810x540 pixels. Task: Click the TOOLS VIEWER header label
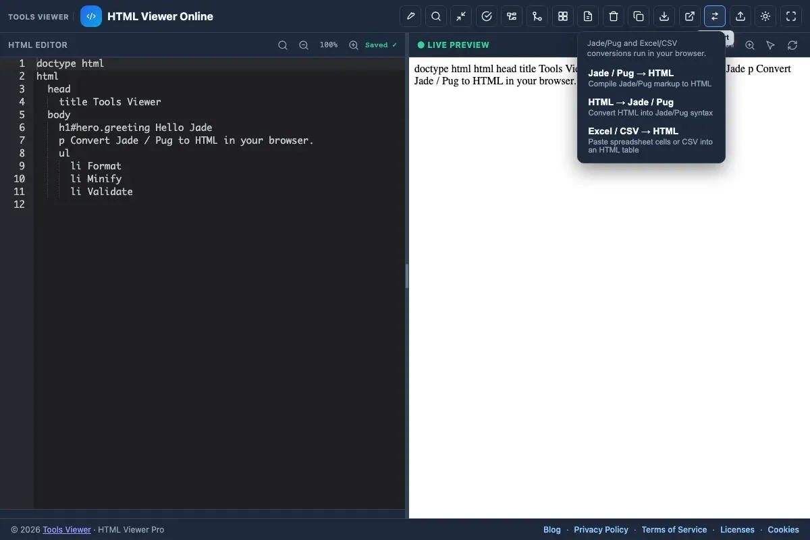coord(38,17)
